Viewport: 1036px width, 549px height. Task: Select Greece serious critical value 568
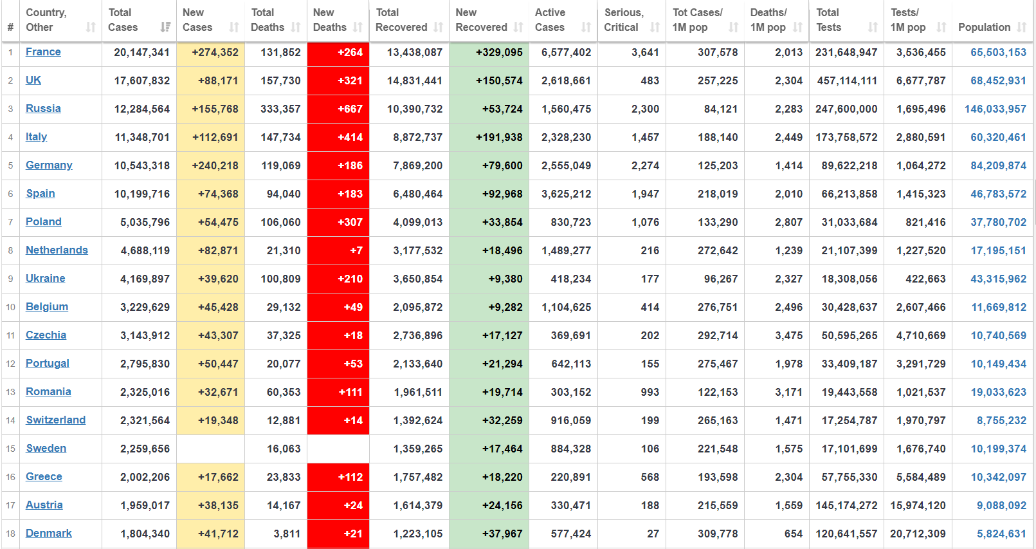point(650,477)
